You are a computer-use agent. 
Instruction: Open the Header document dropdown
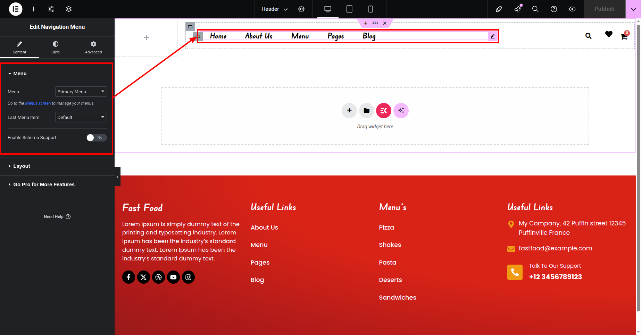pos(274,9)
